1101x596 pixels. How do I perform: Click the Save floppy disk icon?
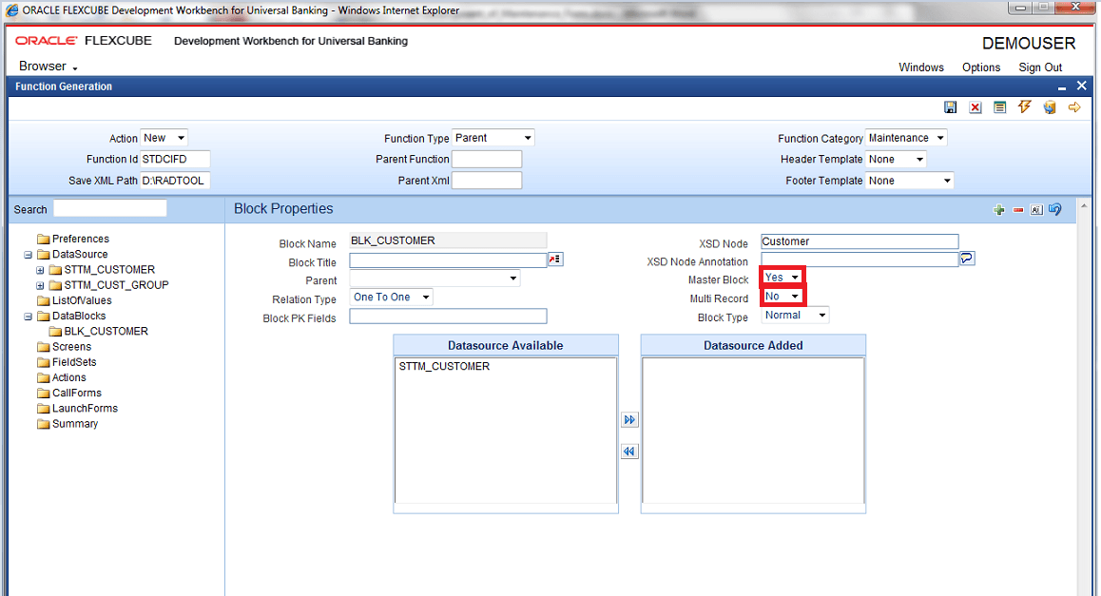coord(950,106)
